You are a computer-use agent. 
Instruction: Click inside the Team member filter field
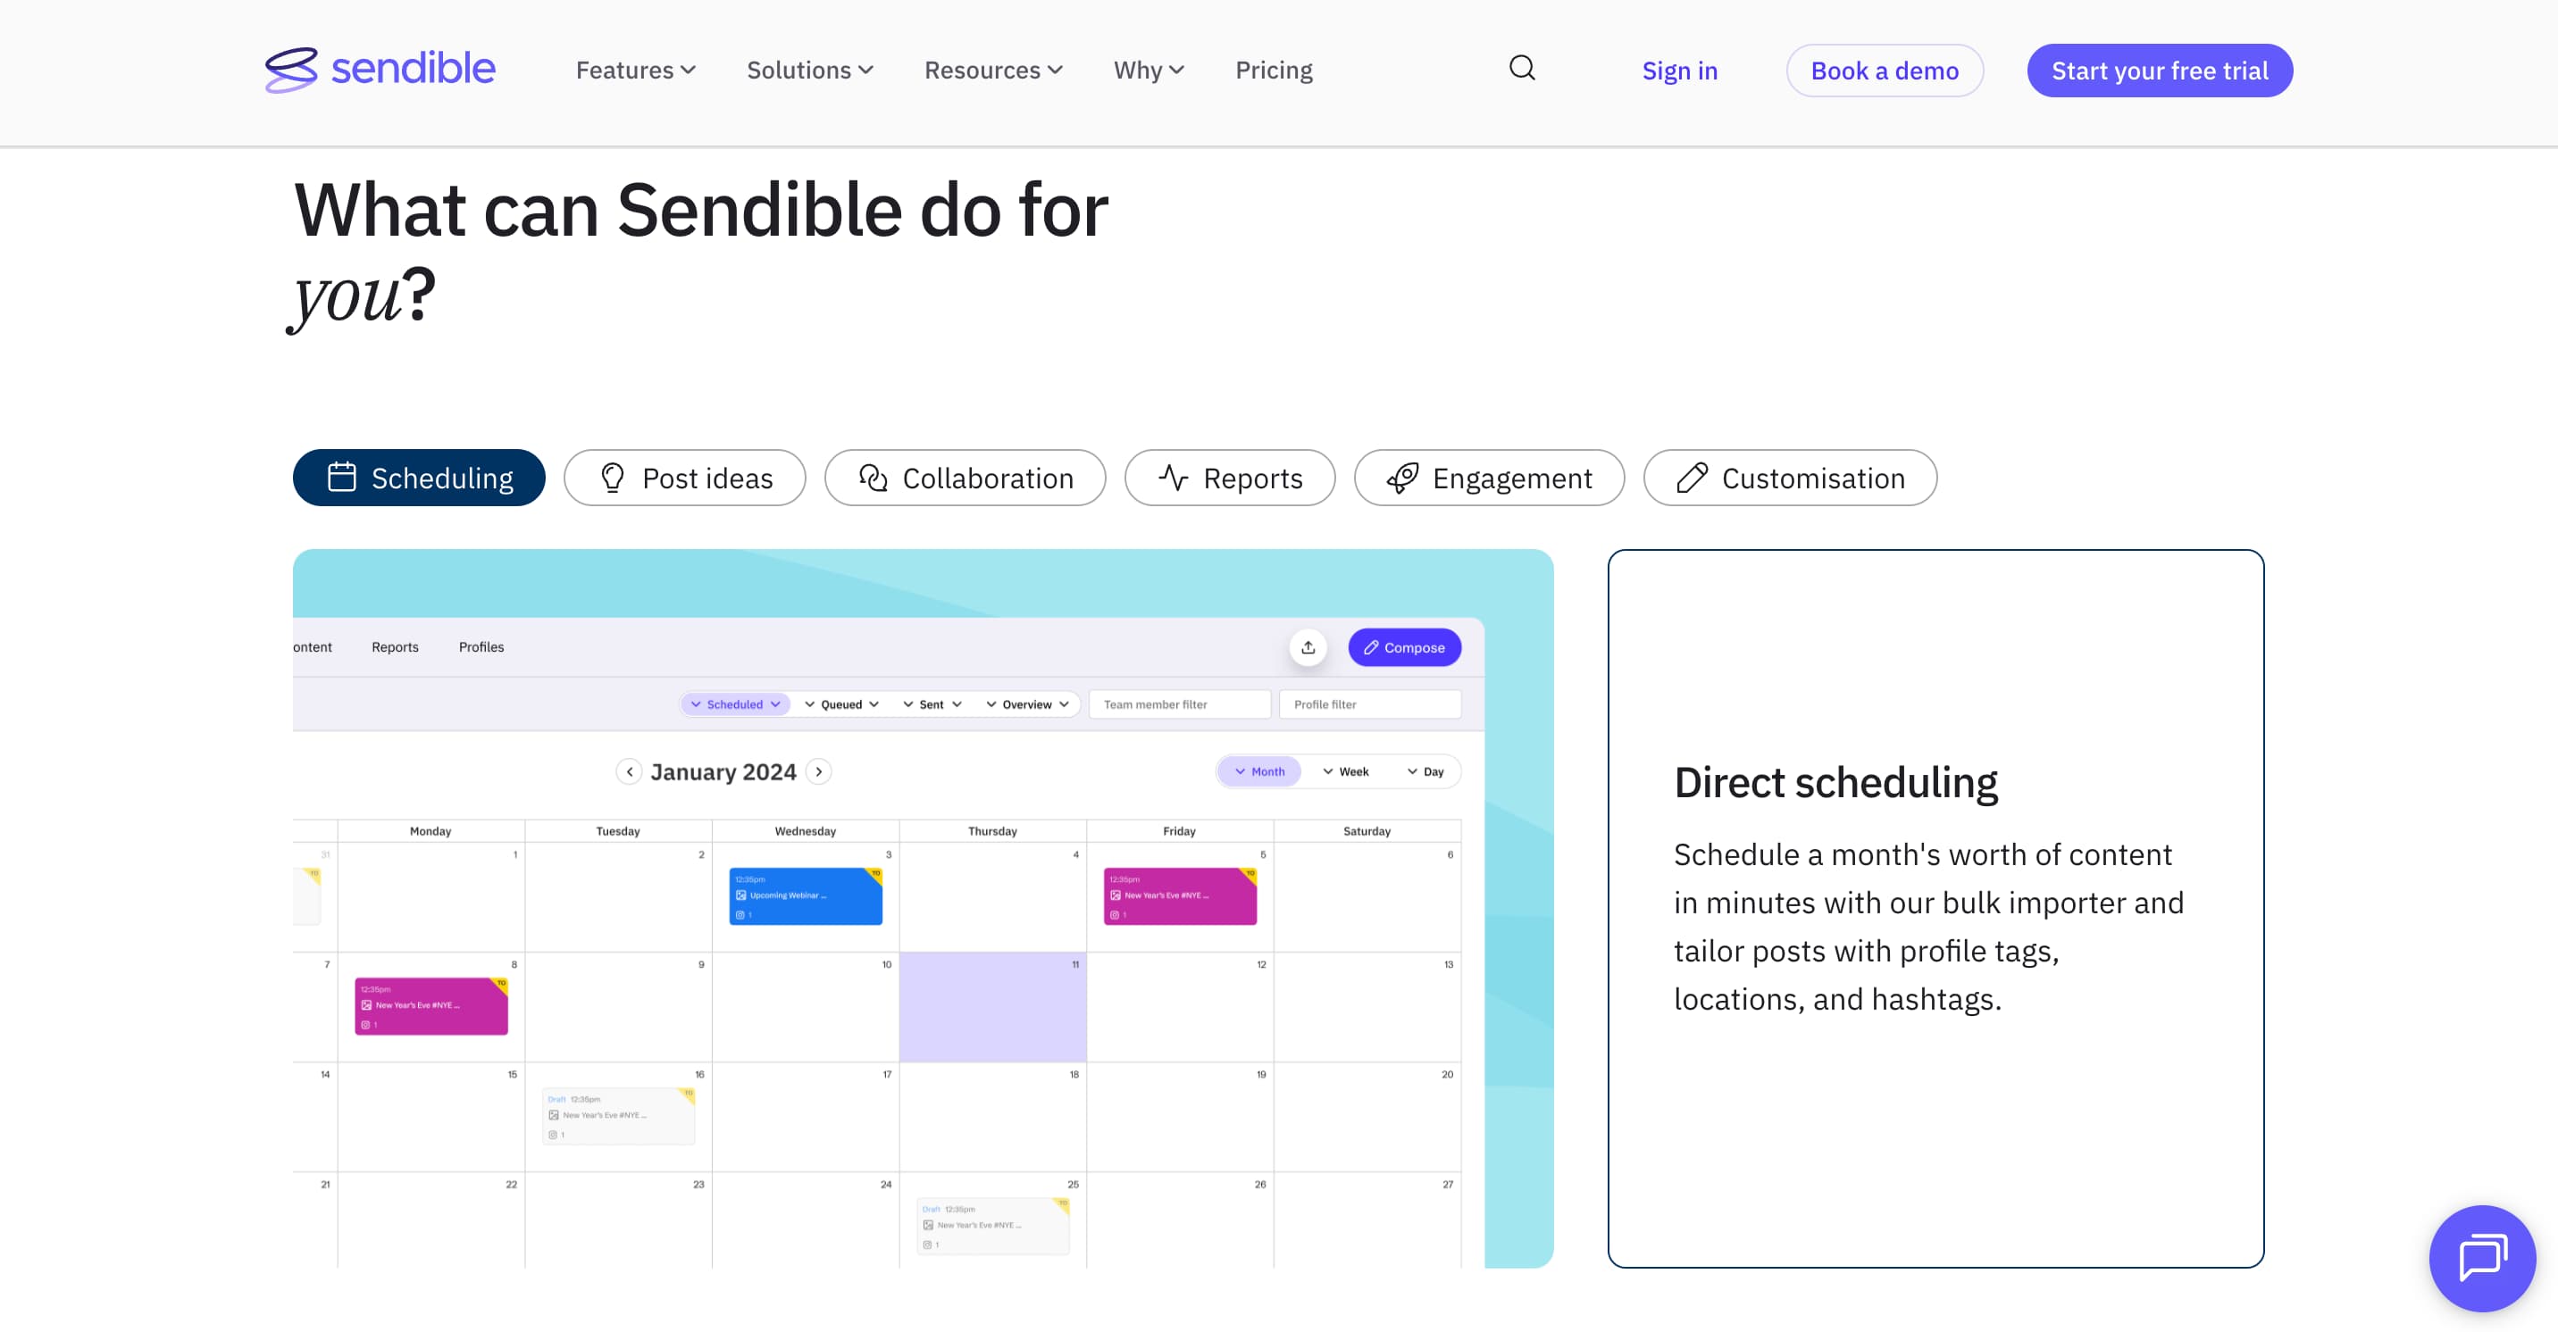[x=1179, y=703]
